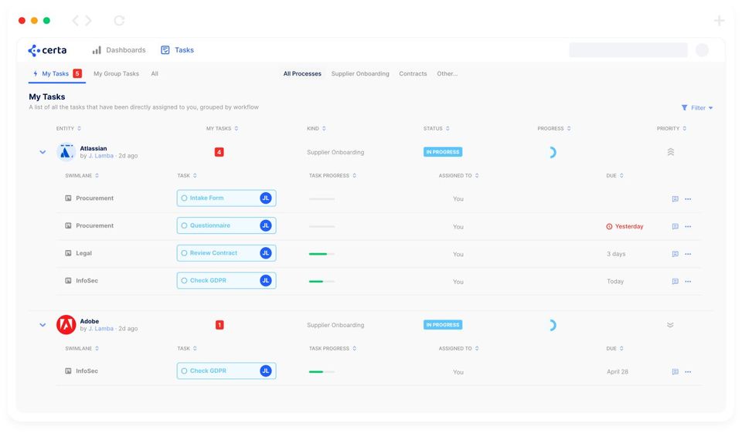This screenshot has height=433, width=742.
Task: Click the browser back arrow
Action: pos(75,20)
